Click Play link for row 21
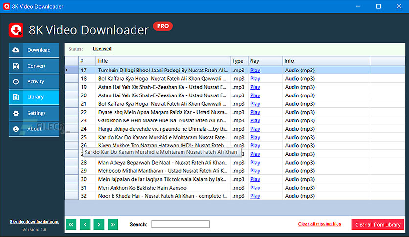Image resolution: width=409 pixels, height=237 pixels. pyautogui.click(x=255, y=104)
